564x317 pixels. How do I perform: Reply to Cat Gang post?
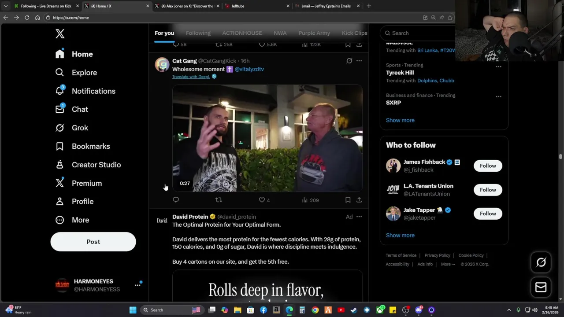[176, 200]
